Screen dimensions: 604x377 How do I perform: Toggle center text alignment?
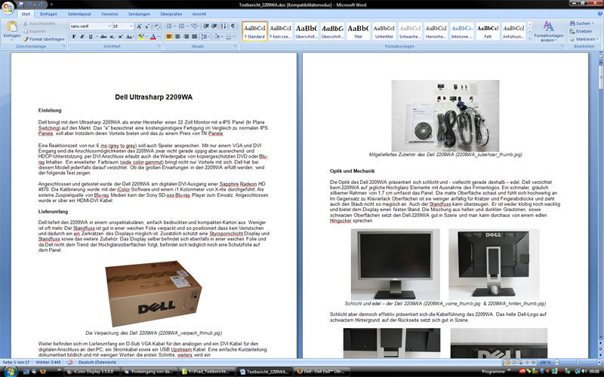(177, 36)
